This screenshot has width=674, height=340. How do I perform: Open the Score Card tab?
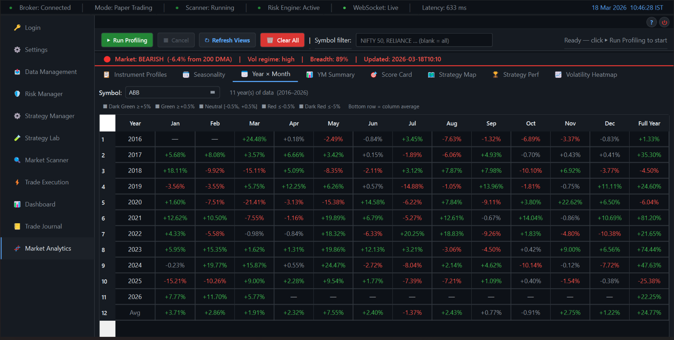(391, 74)
